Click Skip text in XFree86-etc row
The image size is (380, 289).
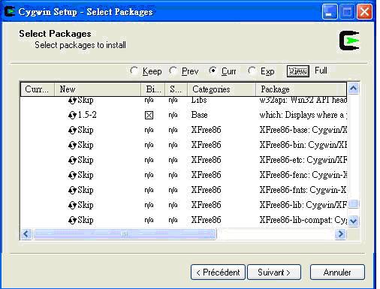click(86, 160)
